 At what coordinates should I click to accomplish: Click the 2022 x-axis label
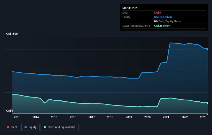[185, 117]
